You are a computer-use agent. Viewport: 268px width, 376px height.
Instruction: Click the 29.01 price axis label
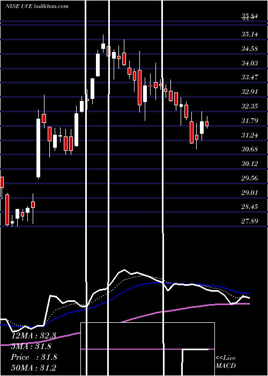click(250, 192)
